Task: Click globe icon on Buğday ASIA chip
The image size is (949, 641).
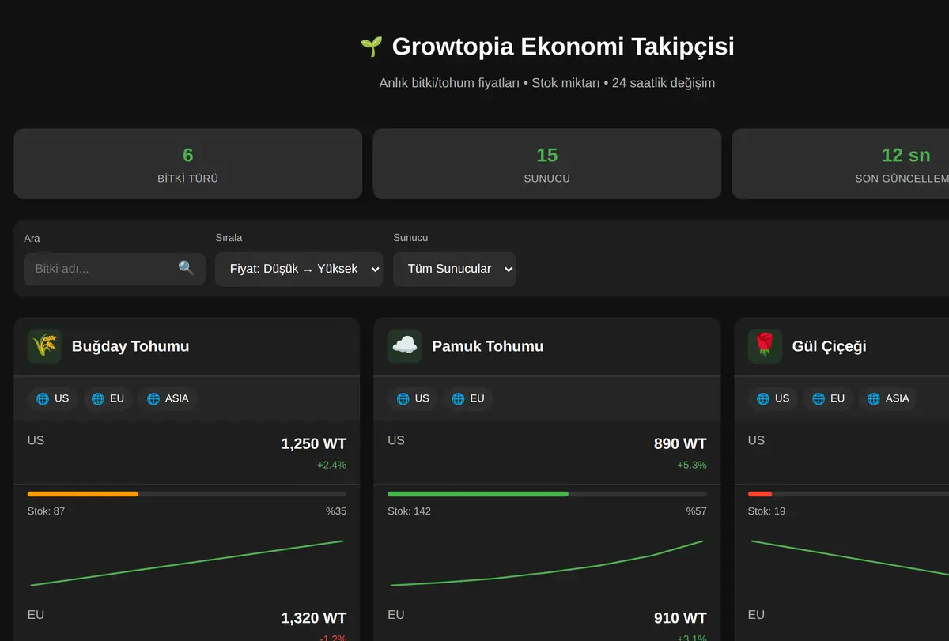Action: [153, 398]
